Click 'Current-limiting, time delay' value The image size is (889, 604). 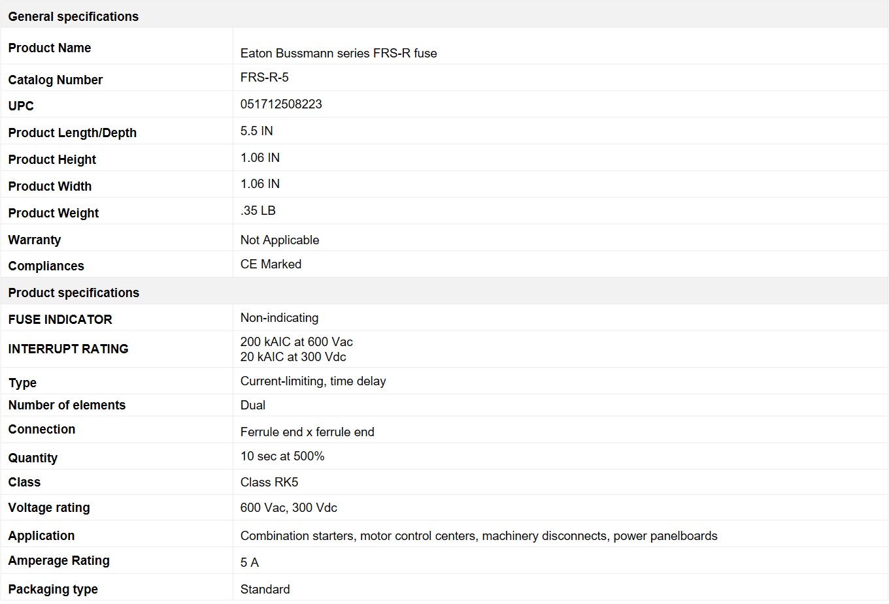313,381
